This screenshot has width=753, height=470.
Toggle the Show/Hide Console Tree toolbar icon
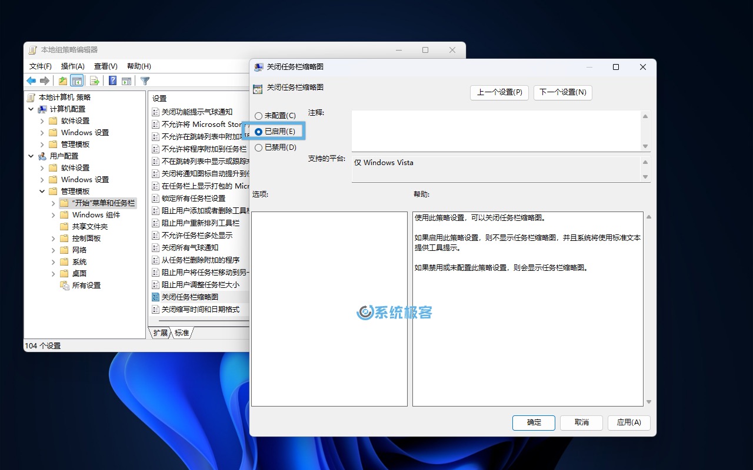pos(76,80)
